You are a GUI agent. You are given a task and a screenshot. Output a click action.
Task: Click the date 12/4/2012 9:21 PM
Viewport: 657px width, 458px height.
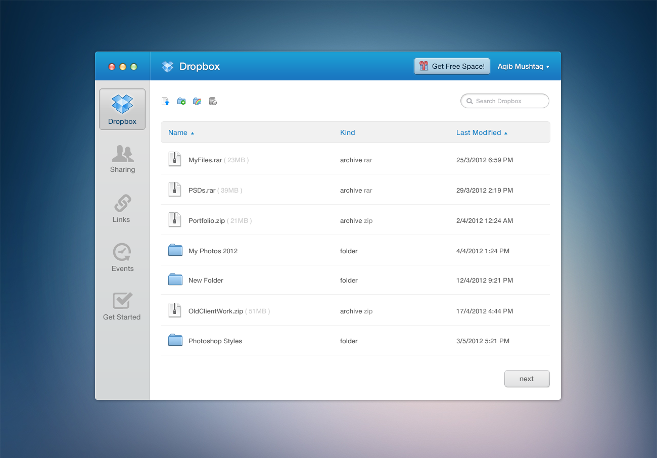[485, 281]
